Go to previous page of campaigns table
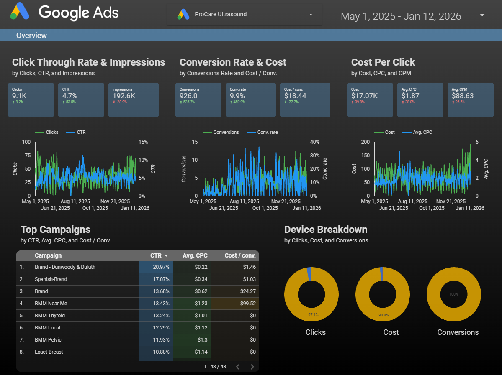The image size is (502, 375). pyautogui.click(x=237, y=367)
